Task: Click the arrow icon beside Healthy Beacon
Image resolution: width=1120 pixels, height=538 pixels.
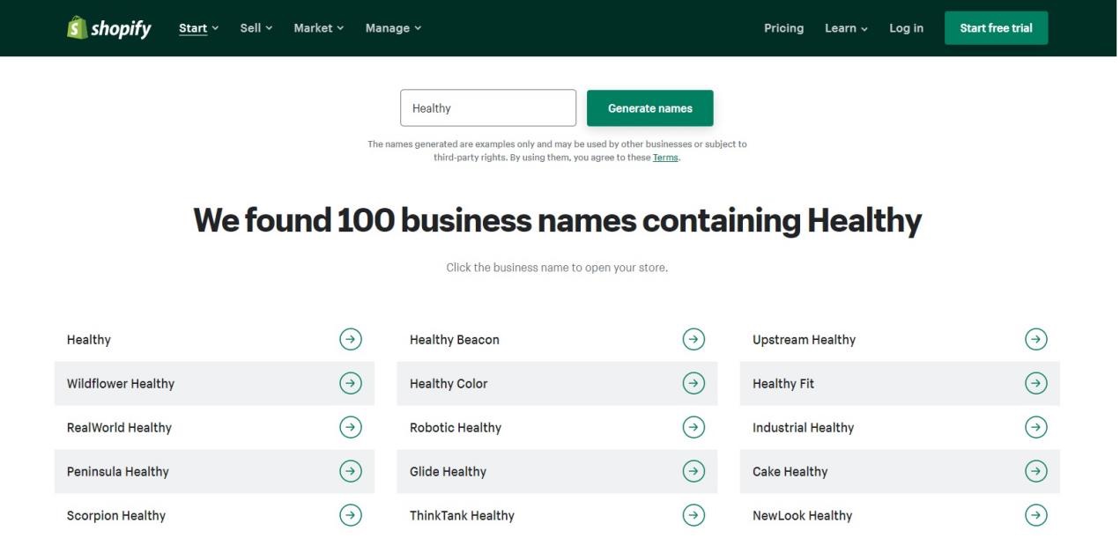Action: coord(693,339)
